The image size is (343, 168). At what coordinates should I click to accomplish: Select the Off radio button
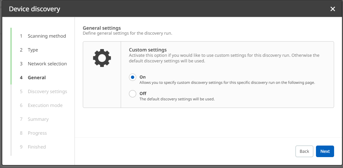(133, 94)
